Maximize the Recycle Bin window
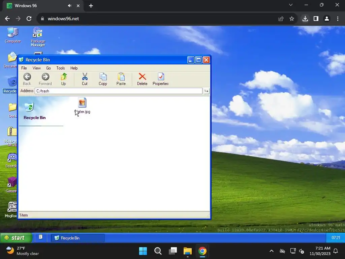The height and width of the screenshot is (259, 345). (x=198, y=60)
